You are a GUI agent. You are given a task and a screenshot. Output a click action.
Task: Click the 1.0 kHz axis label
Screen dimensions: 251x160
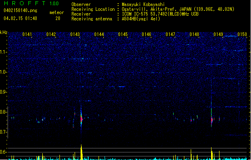click(4, 72)
